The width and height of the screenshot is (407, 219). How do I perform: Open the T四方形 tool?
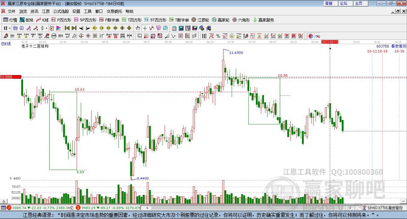[x=132, y=20]
